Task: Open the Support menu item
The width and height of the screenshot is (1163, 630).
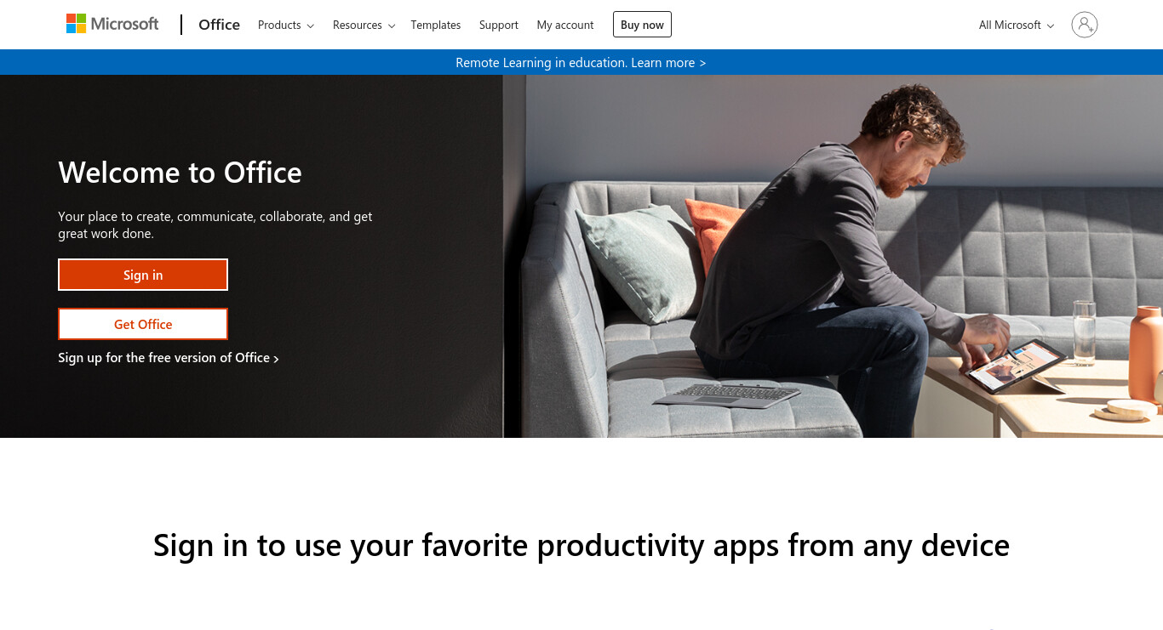Action: [498, 25]
